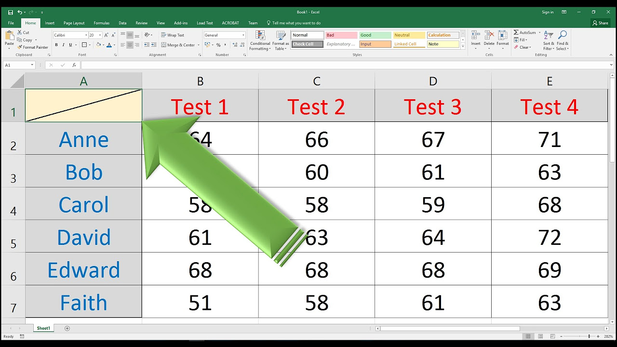This screenshot has height=347, width=617.
Task: Apply the fill color bucket
Action: pyautogui.click(x=98, y=45)
